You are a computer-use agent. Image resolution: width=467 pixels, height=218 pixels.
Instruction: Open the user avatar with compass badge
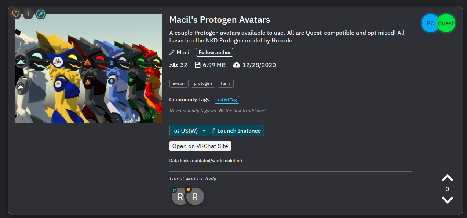pos(180,197)
